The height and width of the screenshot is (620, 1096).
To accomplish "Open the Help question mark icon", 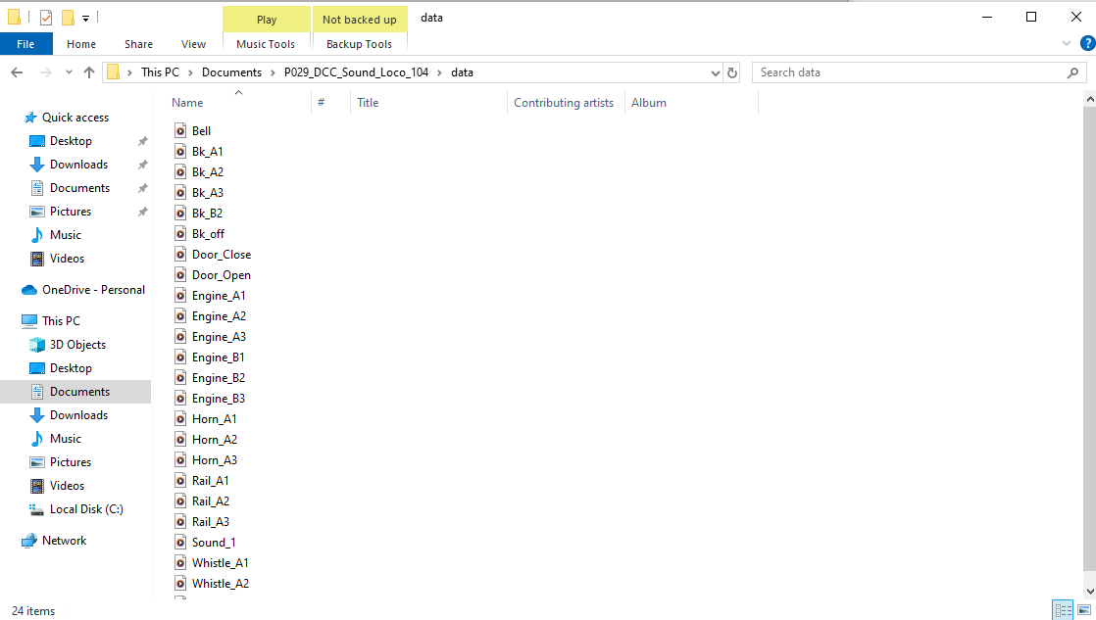I will (1087, 43).
